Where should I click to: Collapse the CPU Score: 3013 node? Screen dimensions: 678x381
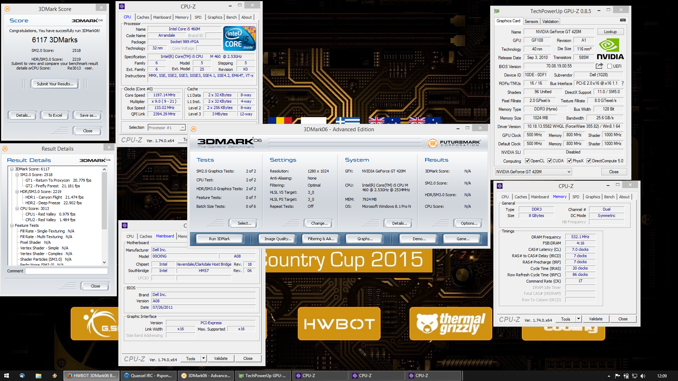click(x=17, y=208)
